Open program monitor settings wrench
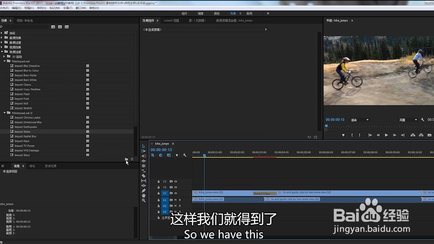Viewport: 434px width, 244px height. [x=422, y=120]
